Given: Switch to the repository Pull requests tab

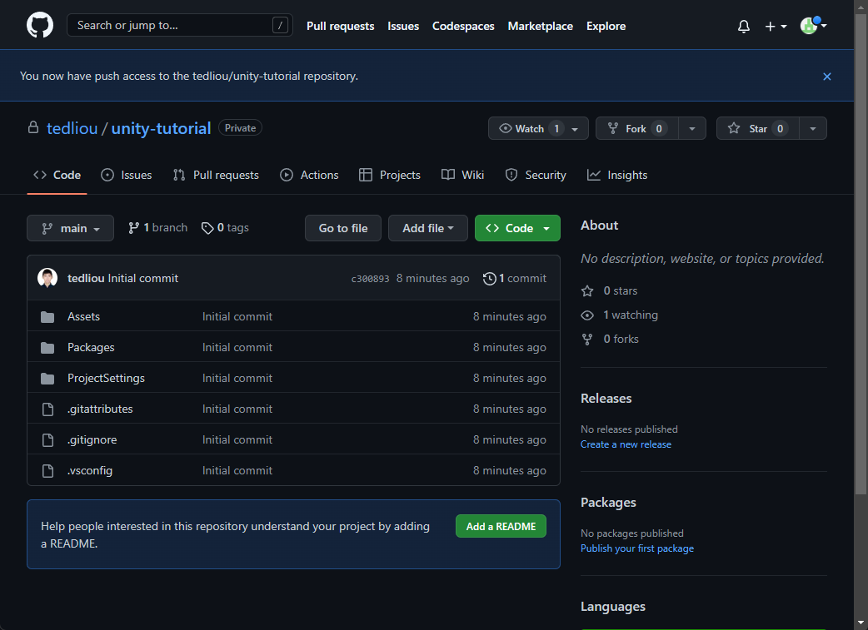Looking at the screenshot, I should 216,175.
